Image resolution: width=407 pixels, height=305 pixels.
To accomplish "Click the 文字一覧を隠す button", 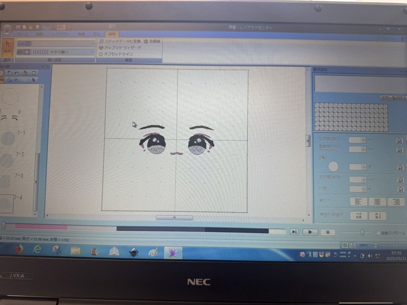I will [393, 98].
